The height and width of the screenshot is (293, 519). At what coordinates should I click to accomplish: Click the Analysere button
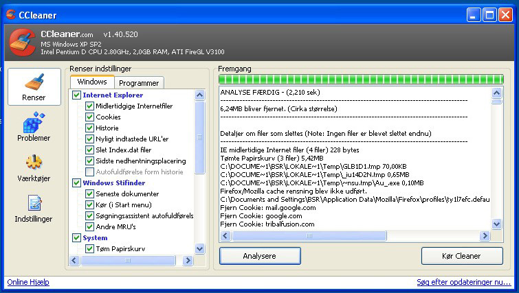(260, 256)
